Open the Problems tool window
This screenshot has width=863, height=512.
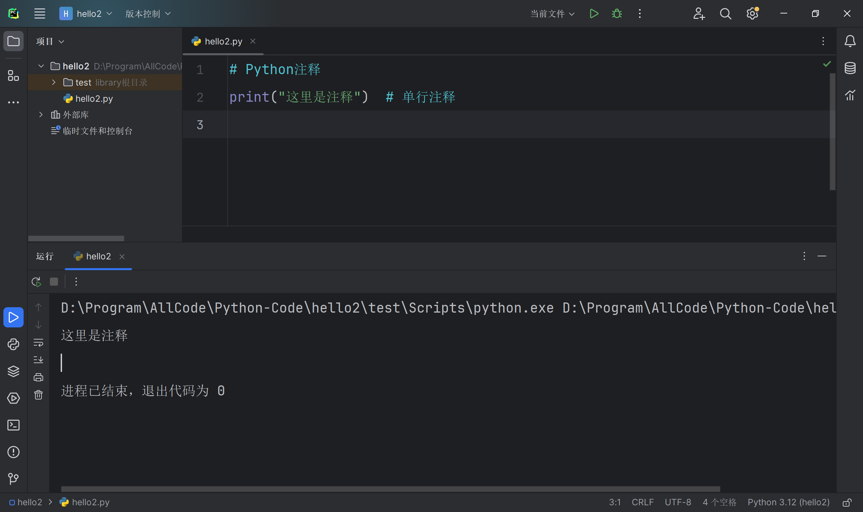click(13, 452)
